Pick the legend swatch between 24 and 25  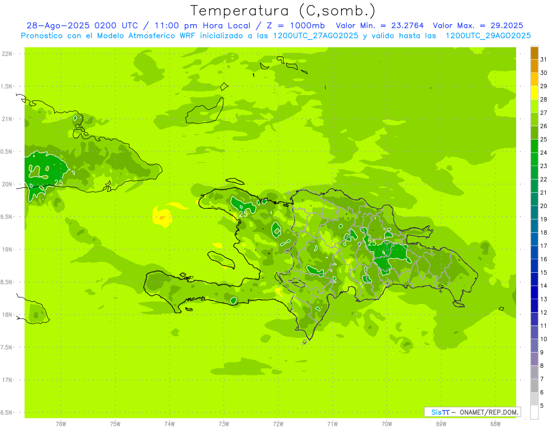coord(534,146)
